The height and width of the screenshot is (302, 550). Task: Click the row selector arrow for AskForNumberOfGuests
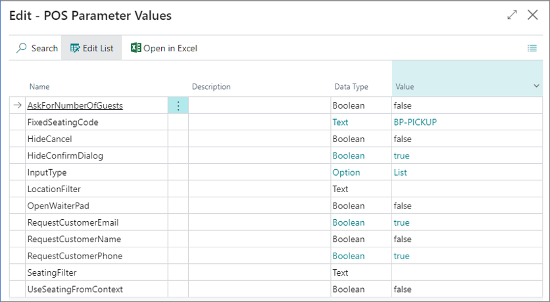[18, 105]
